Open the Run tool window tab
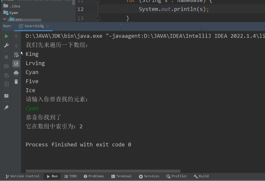 pyautogui.click(x=52, y=176)
